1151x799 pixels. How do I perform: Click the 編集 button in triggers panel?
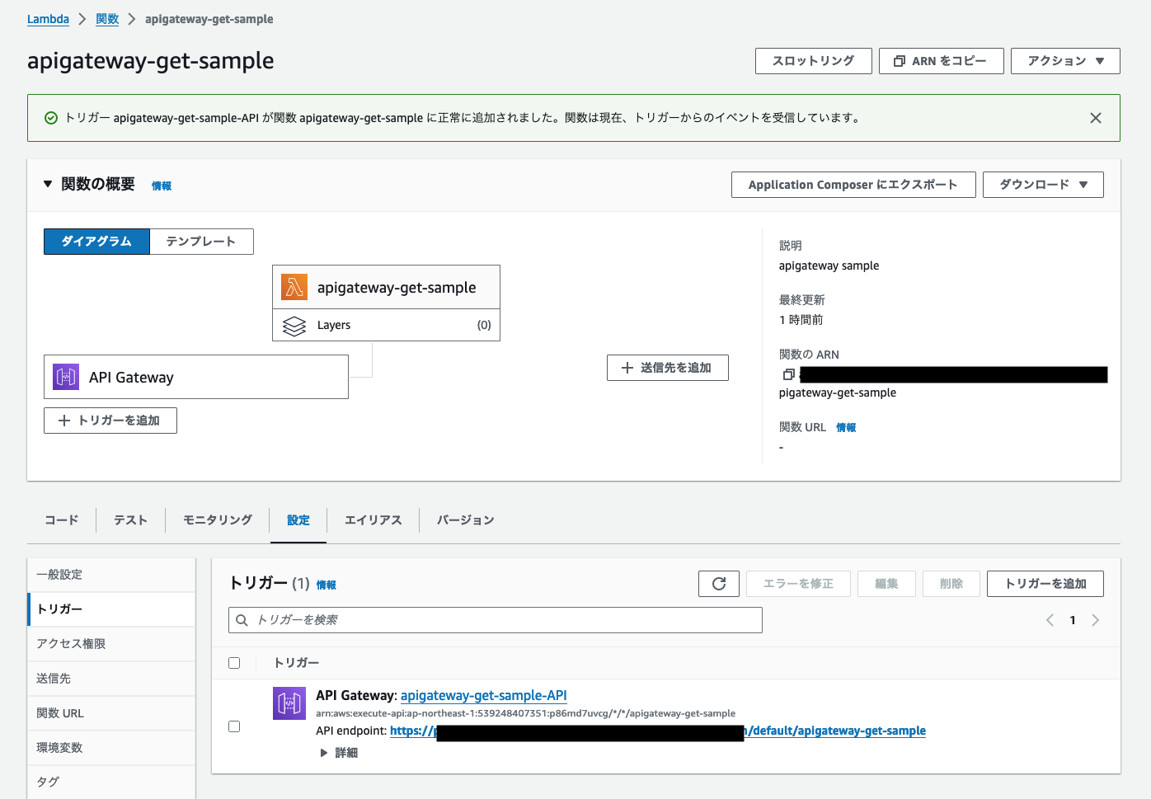[x=886, y=584]
